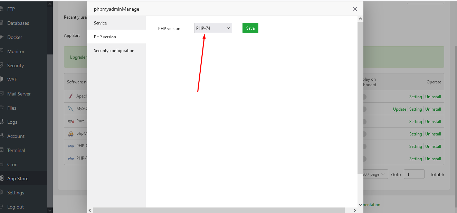The width and height of the screenshot is (457, 213).
Task: Open the Docker sidebar icon
Action: point(1,37)
